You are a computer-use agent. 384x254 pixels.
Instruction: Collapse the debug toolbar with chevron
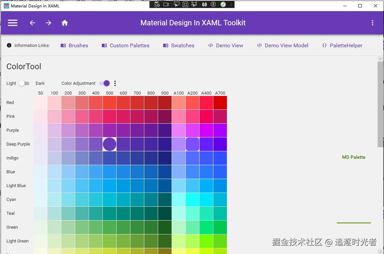click(x=231, y=4)
